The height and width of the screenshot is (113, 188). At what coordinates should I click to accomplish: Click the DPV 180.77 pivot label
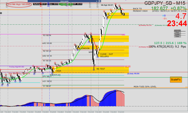[47, 76]
